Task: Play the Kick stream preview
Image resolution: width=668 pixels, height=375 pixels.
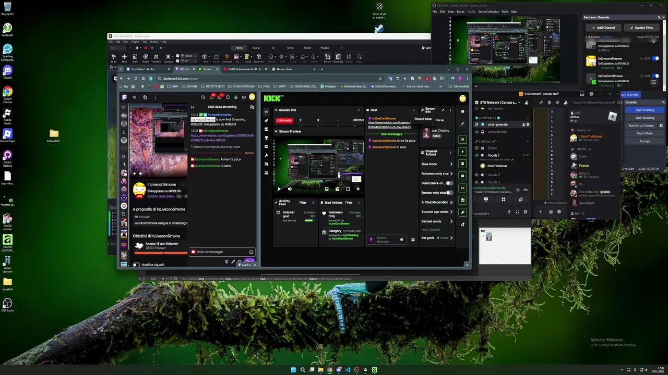Action: 279,189
